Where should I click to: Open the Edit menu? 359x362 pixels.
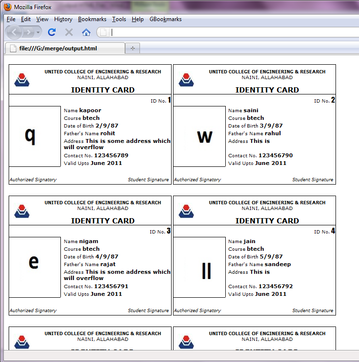tap(25, 19)
